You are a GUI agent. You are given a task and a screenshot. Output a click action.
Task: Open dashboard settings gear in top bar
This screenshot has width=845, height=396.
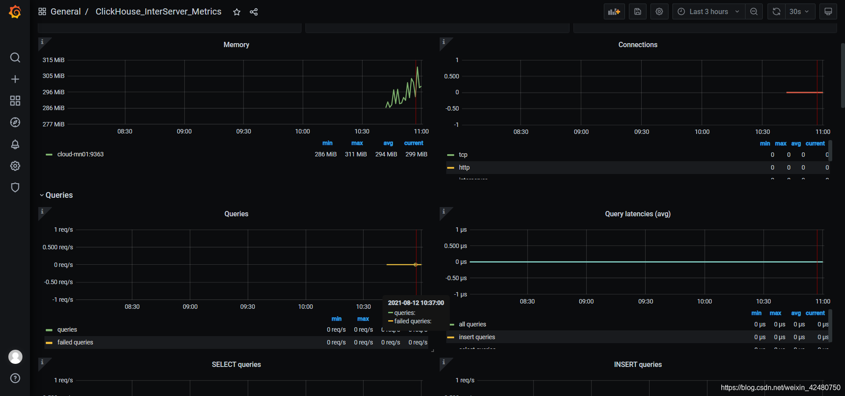[x=659, y=11]
